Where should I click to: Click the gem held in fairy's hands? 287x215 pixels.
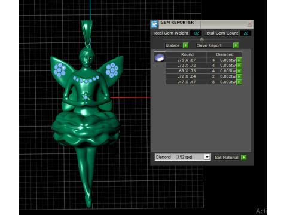(x=86, y=97)
